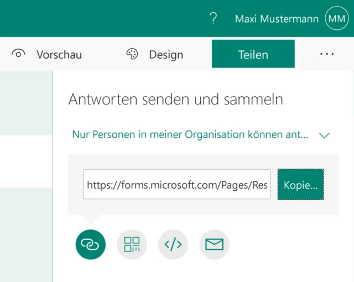Image resolution: width=354 pixels, height=282 pixels.
Task: Expand the chevron next to organisation setting
Action: [324, 135]
